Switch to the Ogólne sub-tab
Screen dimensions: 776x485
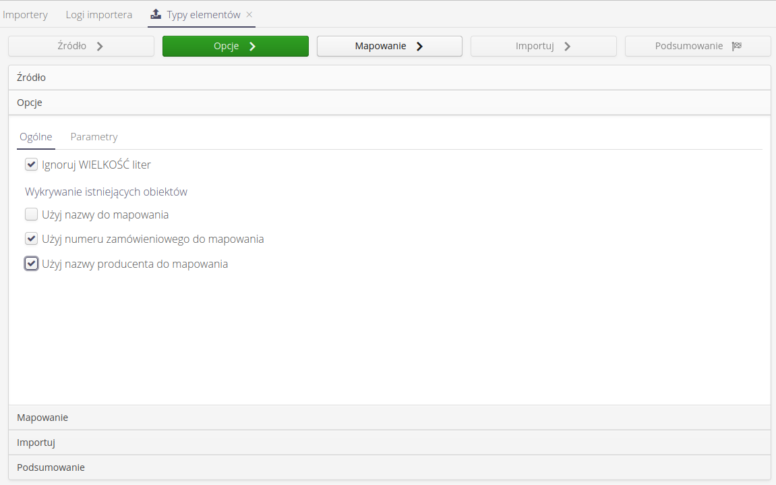pos(36,137)
